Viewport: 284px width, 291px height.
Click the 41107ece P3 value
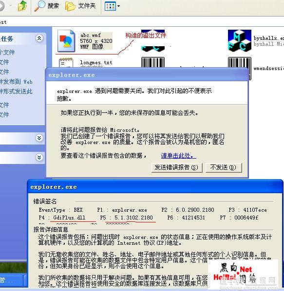255,210
